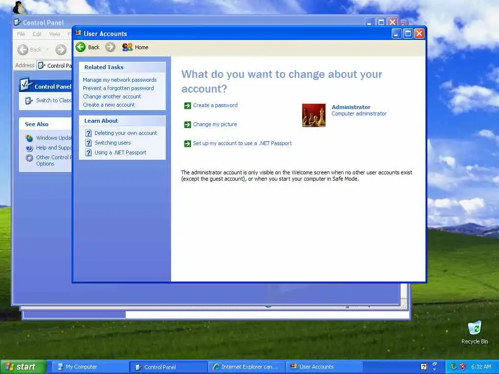Image resolution: width=499 pixels, height=374 pixels.
Task: Open Prevent a forgotten password
Action: click(118, 88)
